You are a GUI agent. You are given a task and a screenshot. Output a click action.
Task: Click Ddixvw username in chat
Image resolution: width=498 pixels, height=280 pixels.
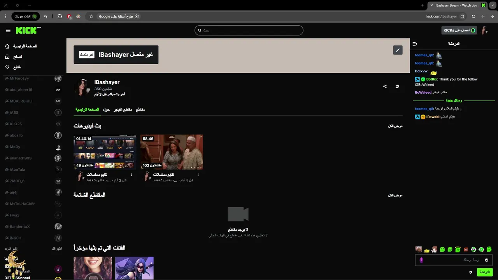point(421,72)
